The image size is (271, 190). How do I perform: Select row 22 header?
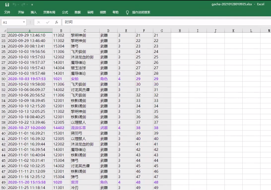tap(3, 35)
